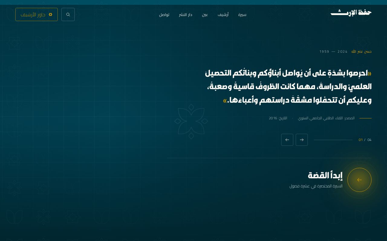Click the round golden 'start story' arrow button
387x241 pixels.
359,180
